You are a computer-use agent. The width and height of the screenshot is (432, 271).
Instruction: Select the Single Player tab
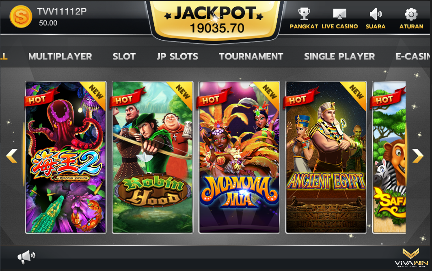[x=339, y=56]
